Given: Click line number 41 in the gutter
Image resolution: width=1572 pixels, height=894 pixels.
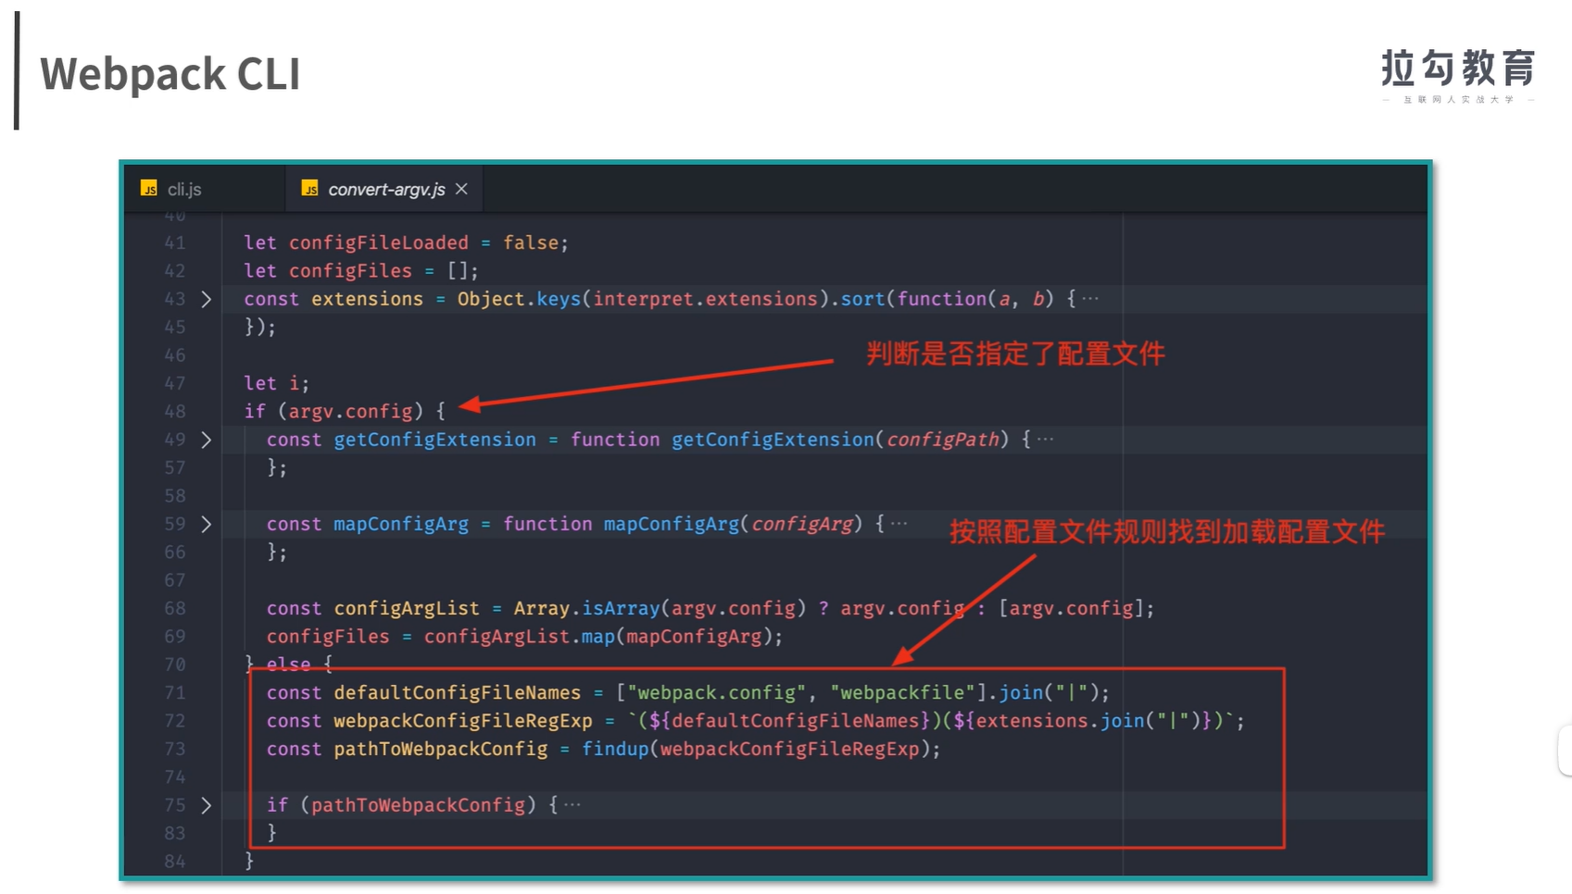Looking at the screenshot, I should click(175, 242).
